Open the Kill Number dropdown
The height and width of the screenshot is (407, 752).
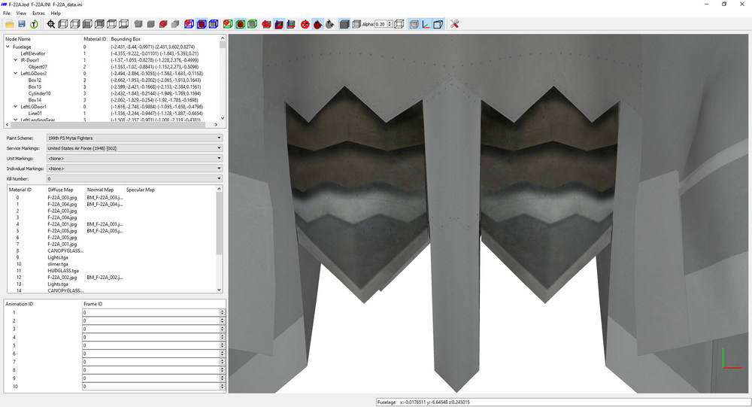pos(135,178)
